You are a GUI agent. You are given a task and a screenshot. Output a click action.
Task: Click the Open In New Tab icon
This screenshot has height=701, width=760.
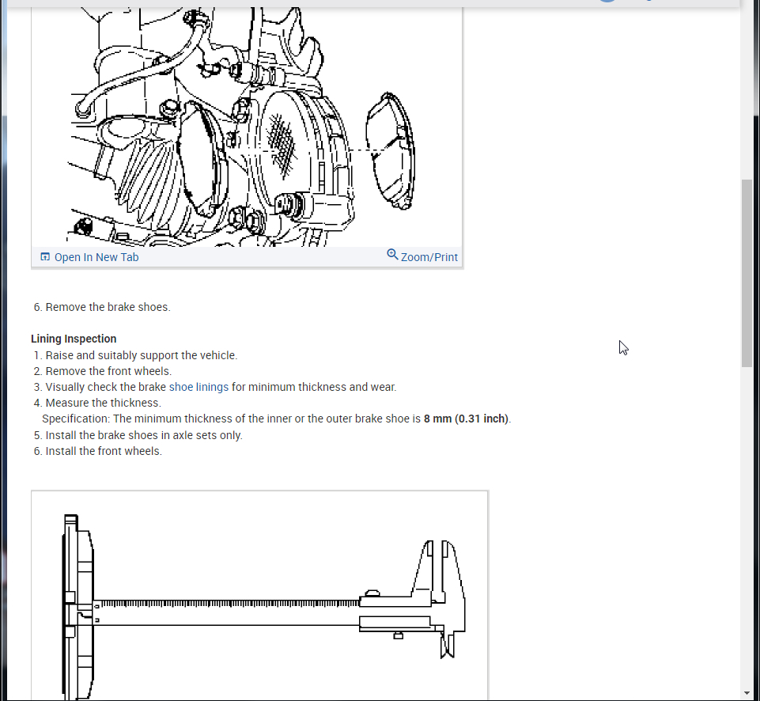point(45,257)
